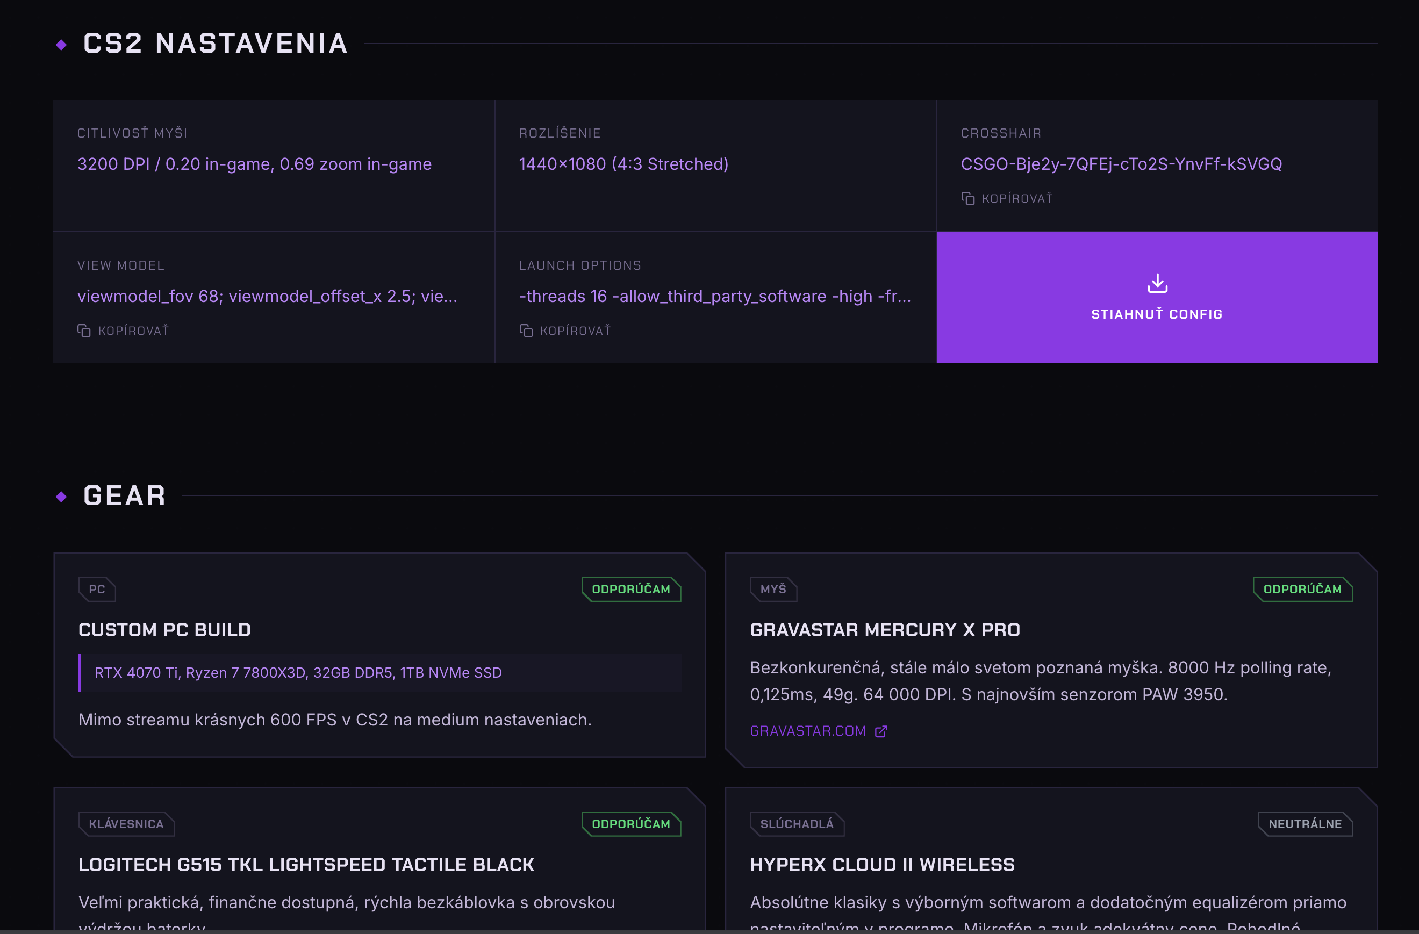Click the CUSTOM PC BUILD card title

tap(164, 629)
